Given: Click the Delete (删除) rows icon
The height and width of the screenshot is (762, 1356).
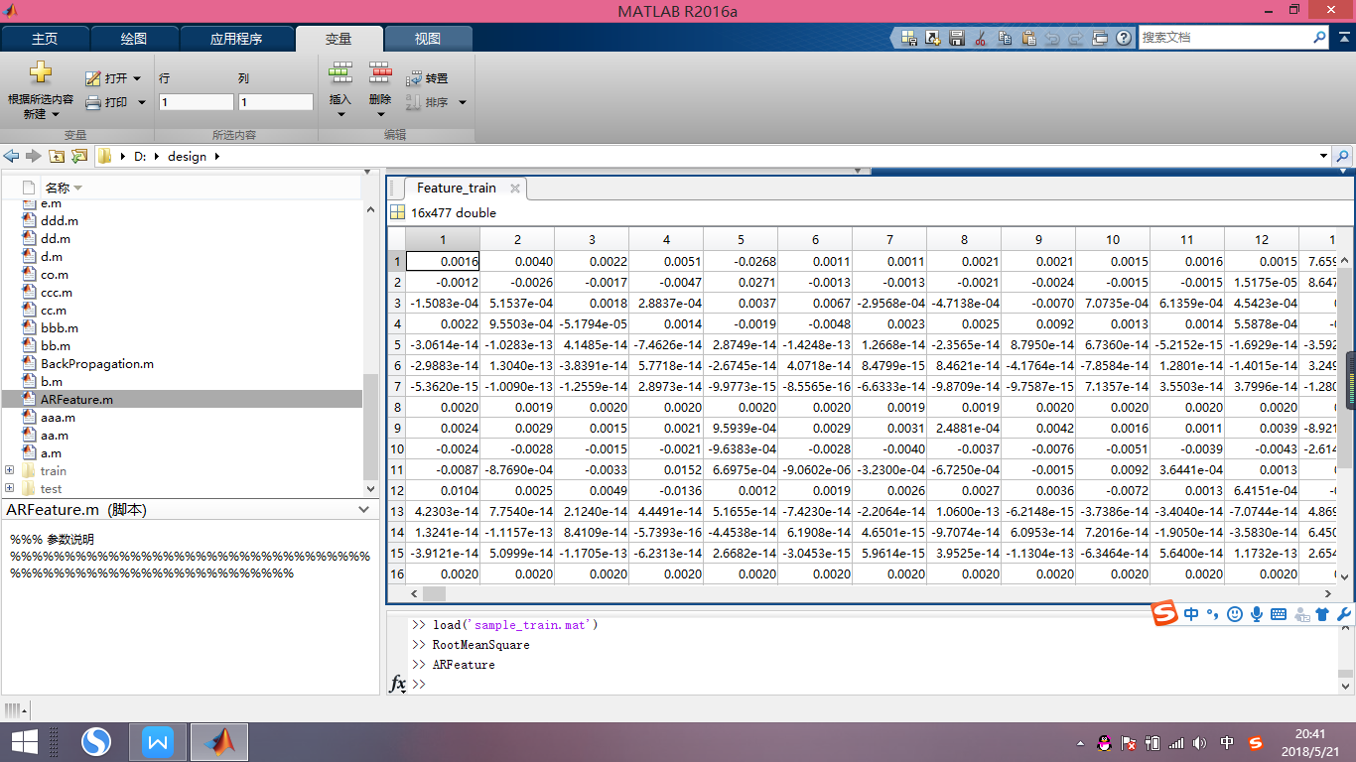Looking at the screenshot, I should [x=380, y=73].
